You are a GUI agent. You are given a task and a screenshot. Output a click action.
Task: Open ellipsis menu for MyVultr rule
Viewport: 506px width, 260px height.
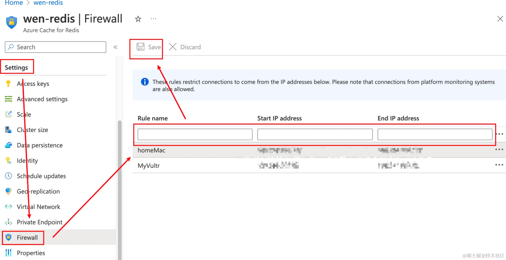point(499,165)
